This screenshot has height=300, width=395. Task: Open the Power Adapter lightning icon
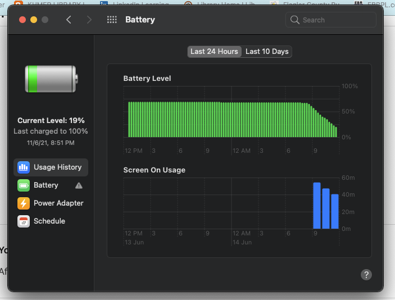(24, 203)
